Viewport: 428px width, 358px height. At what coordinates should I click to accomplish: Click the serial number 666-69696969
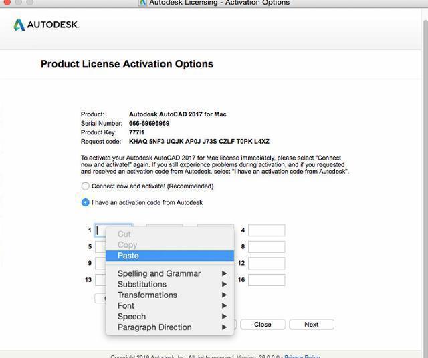click(149, 124)
